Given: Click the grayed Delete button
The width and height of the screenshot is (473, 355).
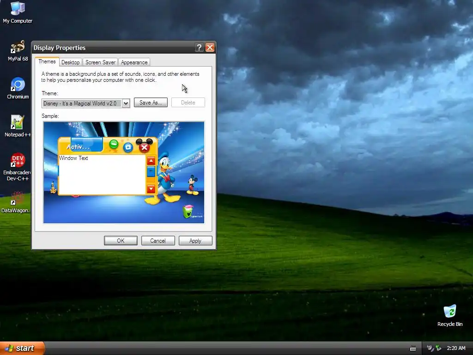Looking at the screenshot, I should pos(188,103).
